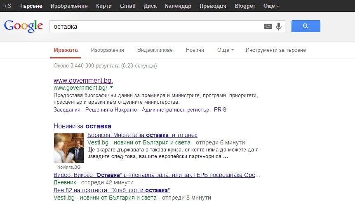Open the Заседания sitelink
This screenshot has height=207, width=355.
point(67,110)
